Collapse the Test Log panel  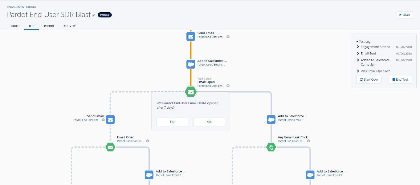pyautogui.click(x=357, y=42)
